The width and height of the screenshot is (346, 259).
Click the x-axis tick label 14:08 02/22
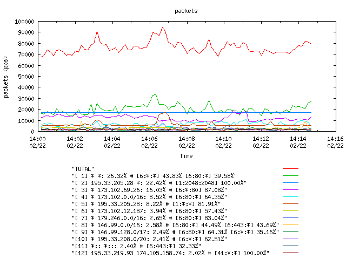[187, 142]
